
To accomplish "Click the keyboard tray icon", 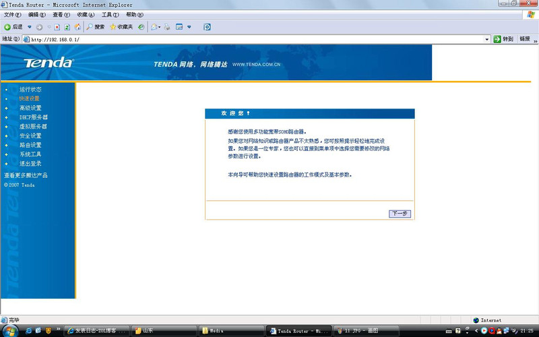I will (x=449, y=331).
